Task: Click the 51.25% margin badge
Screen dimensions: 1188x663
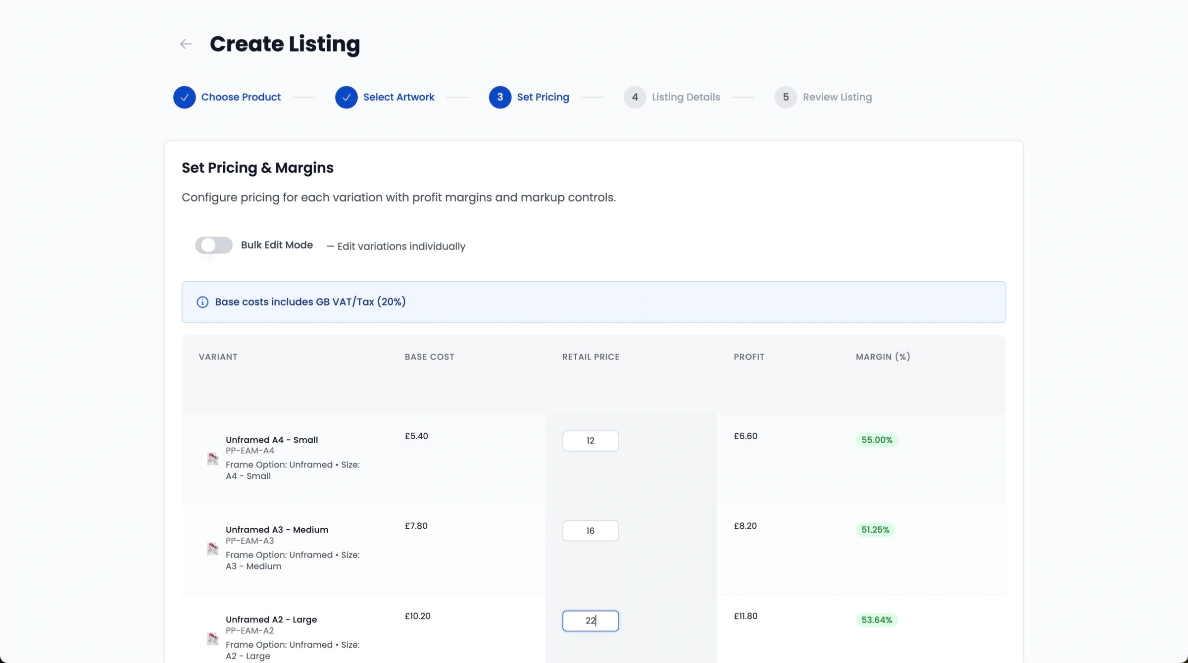Action: [875, 530]
